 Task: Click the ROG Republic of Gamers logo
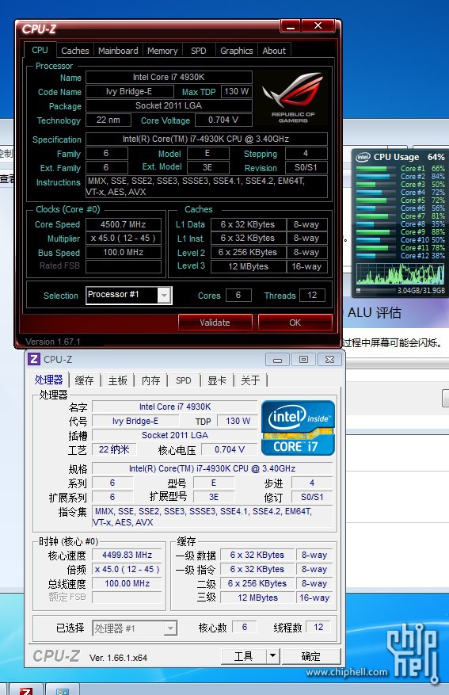tap(293, 97)
